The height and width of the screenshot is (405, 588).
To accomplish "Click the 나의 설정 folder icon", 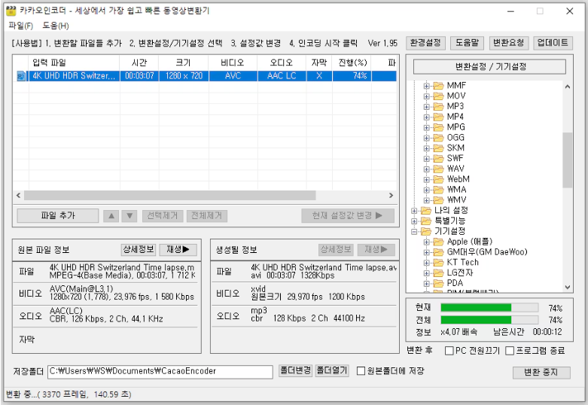I will [x=425, y=211].
